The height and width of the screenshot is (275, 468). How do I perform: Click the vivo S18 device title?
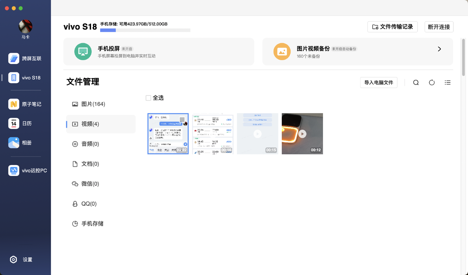(x=80, y=27)
